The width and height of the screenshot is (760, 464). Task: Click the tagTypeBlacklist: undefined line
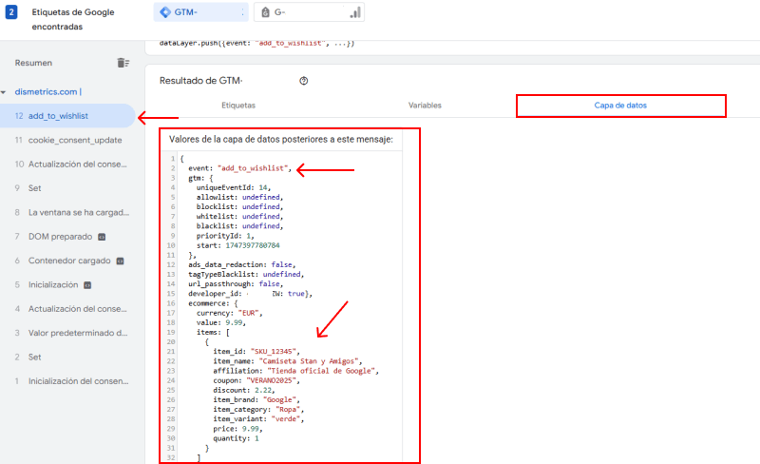[246, 275]
